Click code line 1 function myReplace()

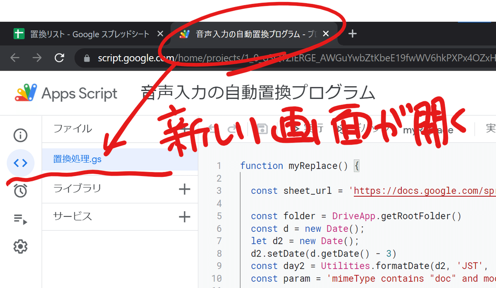(x=300, y=166)
